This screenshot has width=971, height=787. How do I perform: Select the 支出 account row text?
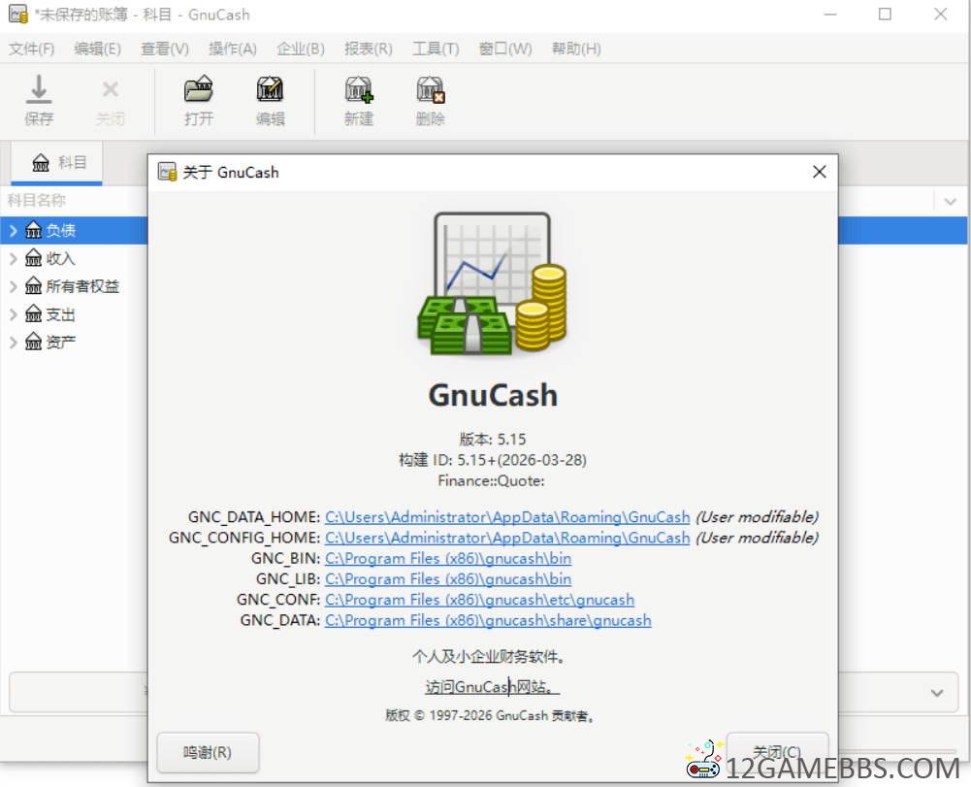(61, 314)
